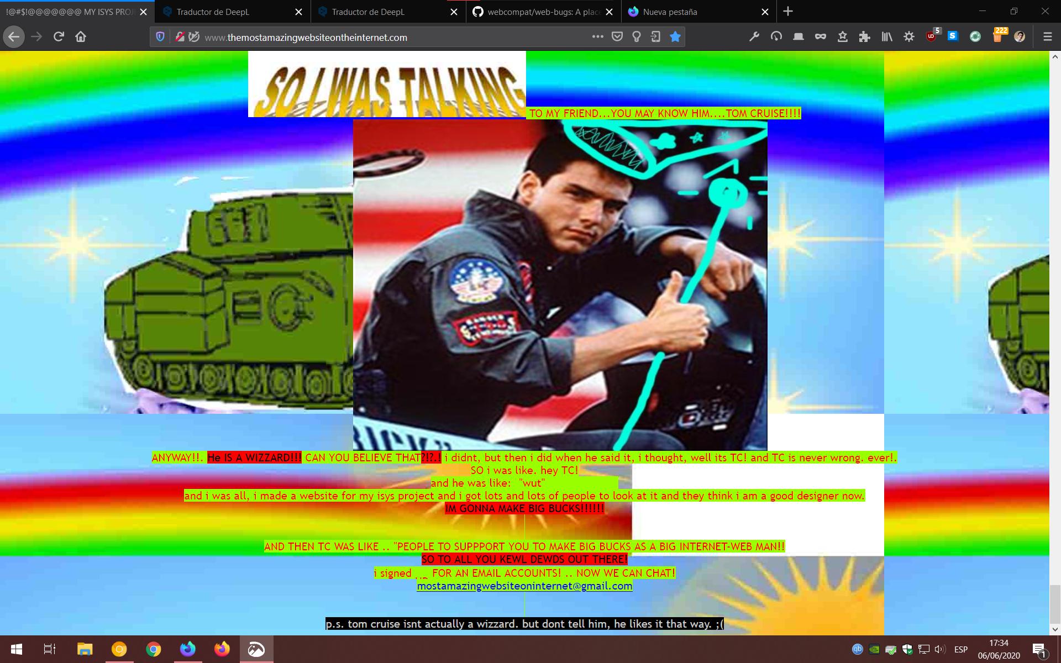Close the Nueva pestaña tab

pyautogui.click(x=765, y=12)
